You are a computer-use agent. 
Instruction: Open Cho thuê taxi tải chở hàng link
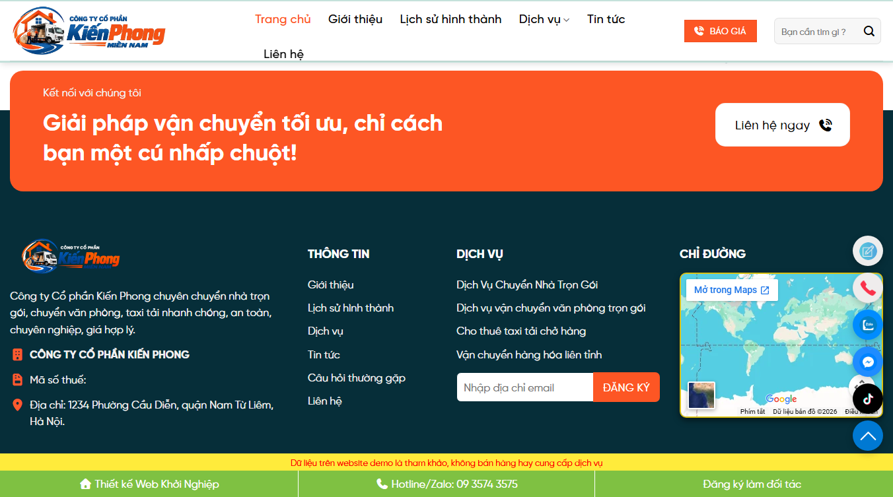click(521, 331)
